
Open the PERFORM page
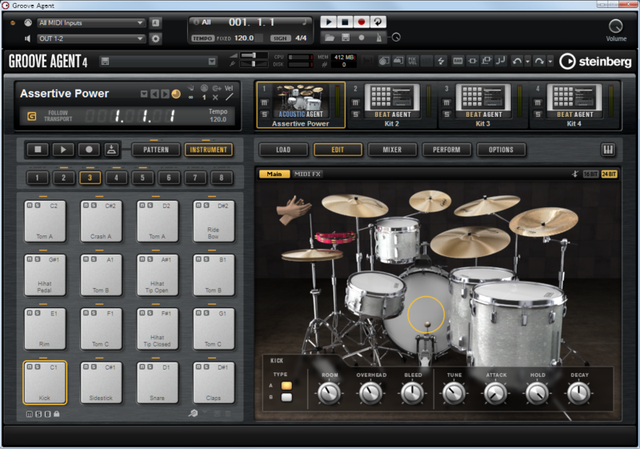[446, 150]
